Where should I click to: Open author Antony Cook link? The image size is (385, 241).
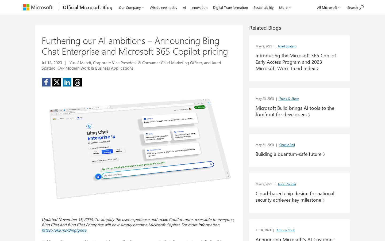[x=286, y=230]
